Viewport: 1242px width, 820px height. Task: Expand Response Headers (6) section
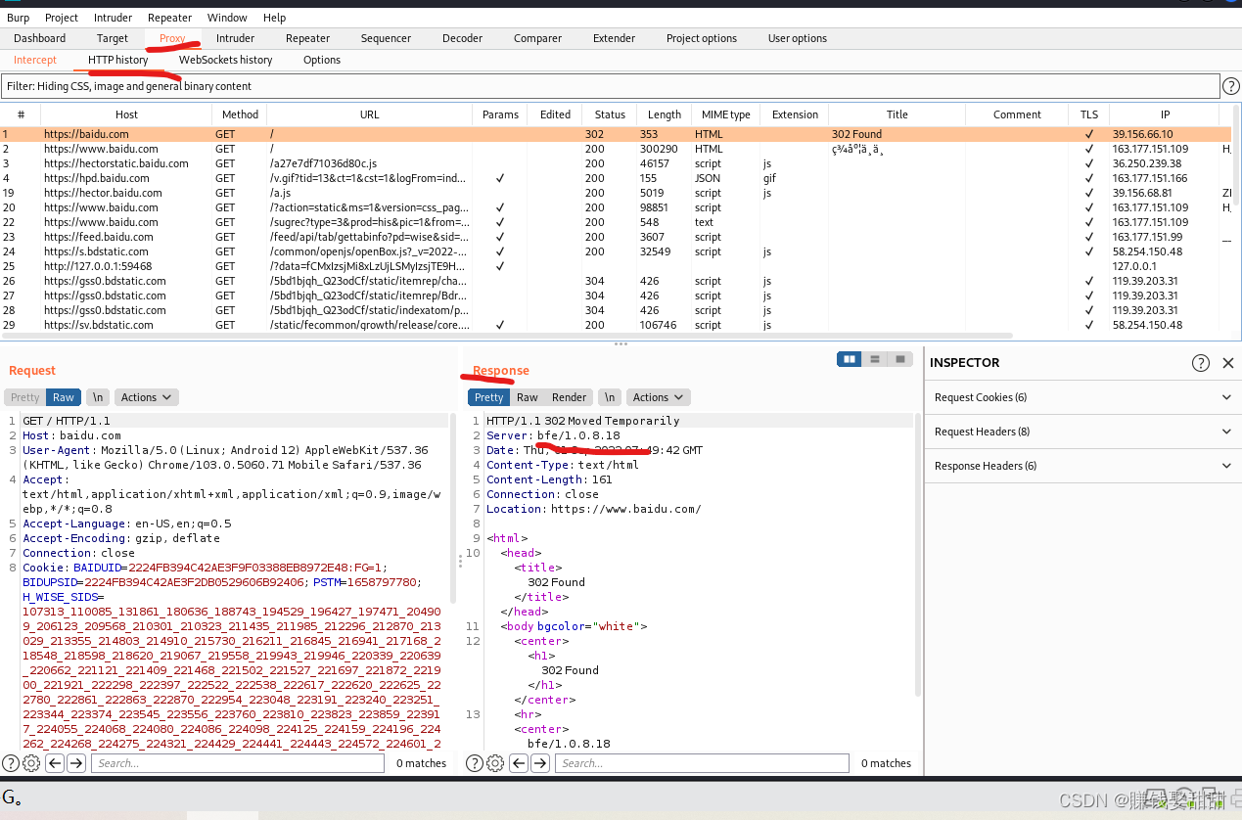pyautogui.click(x=1082, y=466)
